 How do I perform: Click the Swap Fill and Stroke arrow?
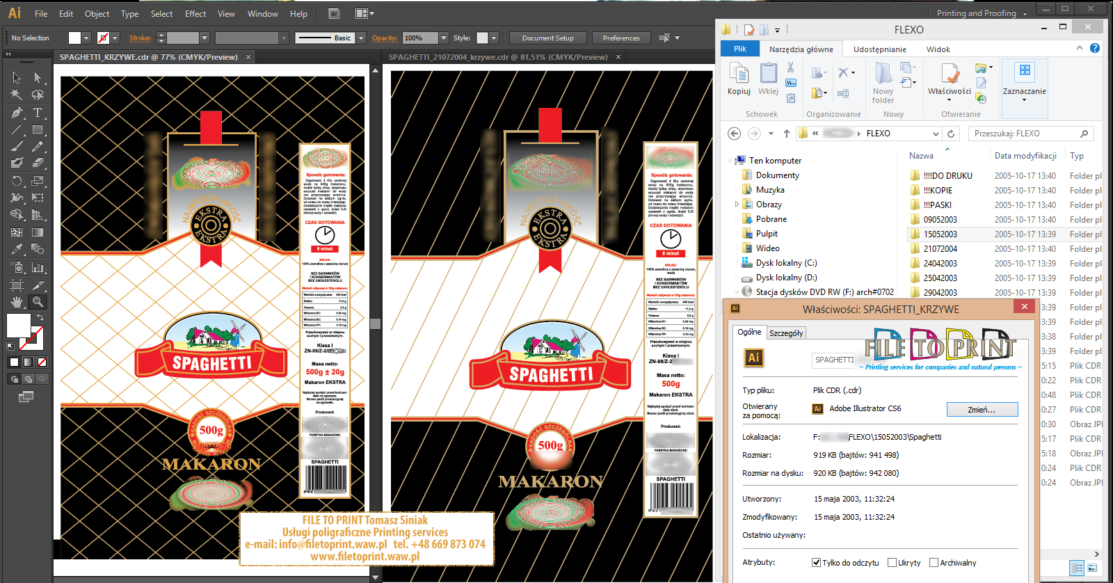coord(40,317)
